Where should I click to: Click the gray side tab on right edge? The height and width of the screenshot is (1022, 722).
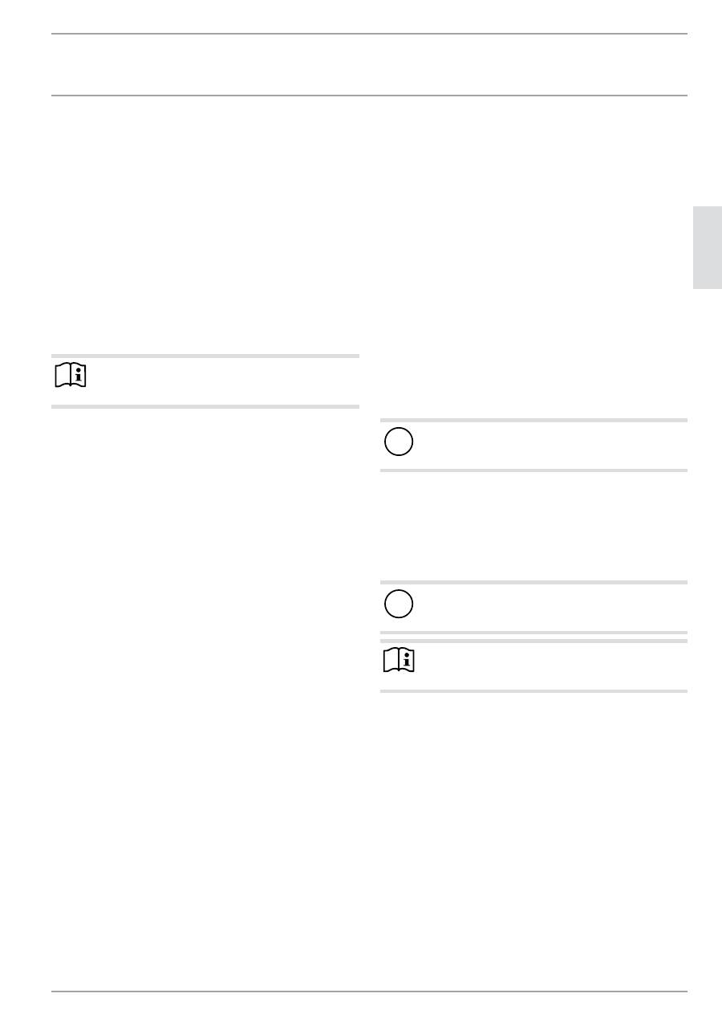[x=707, y=247]
